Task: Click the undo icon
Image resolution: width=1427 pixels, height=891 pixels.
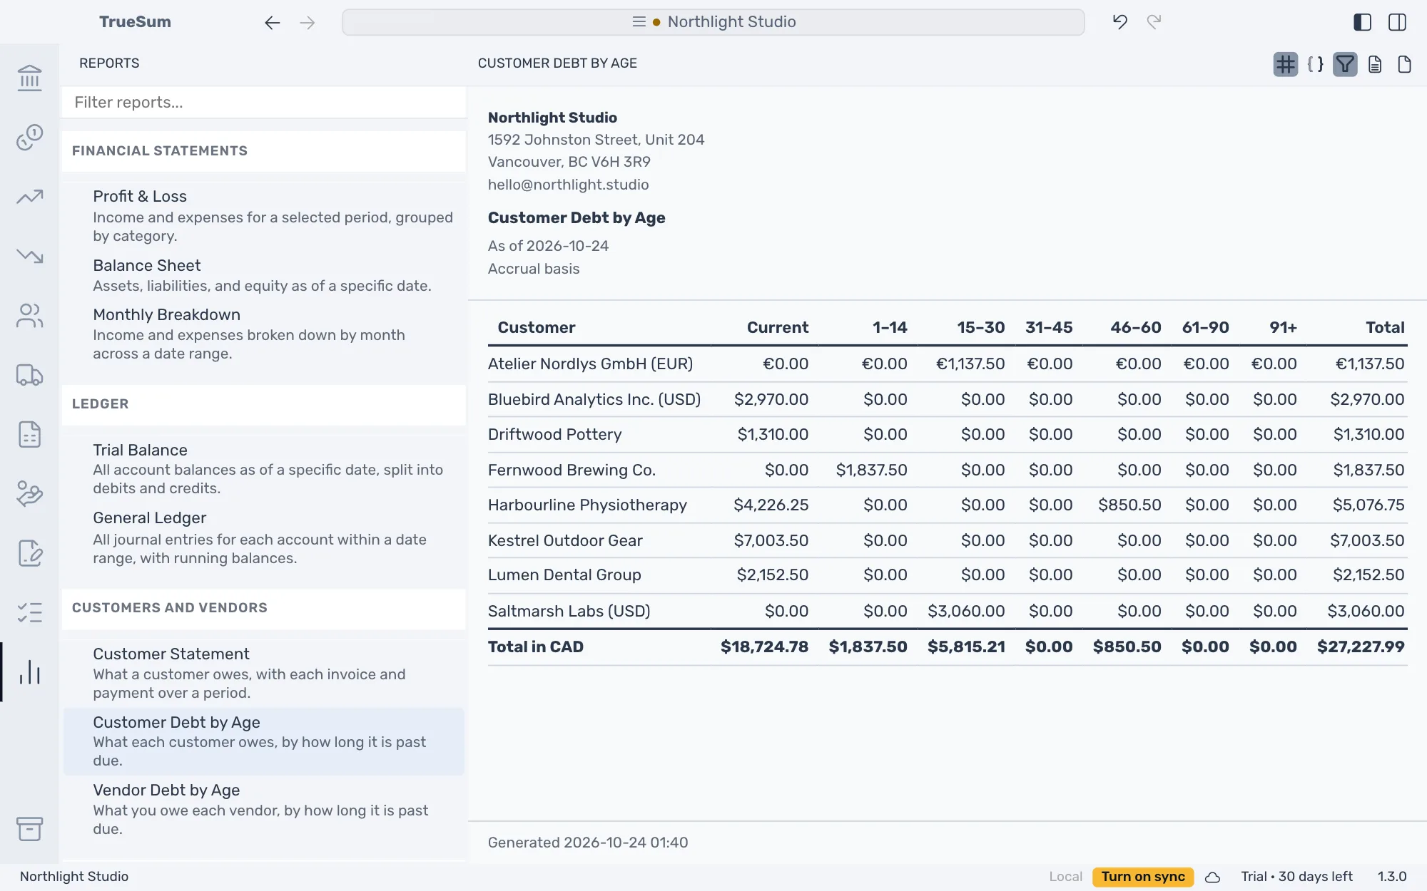Action: pyautogui.click(x=1119, y=22)
